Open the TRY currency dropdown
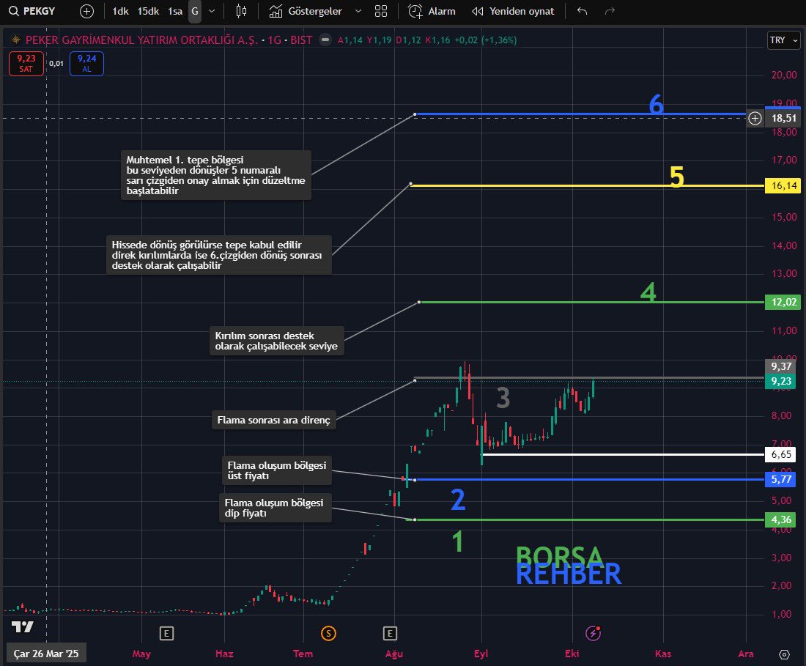Screen dimensions: 806x666 [x=783, y=40]
